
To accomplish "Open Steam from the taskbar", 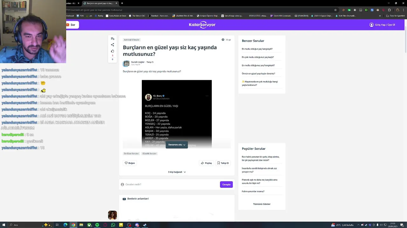I will [x=145, y=225].
